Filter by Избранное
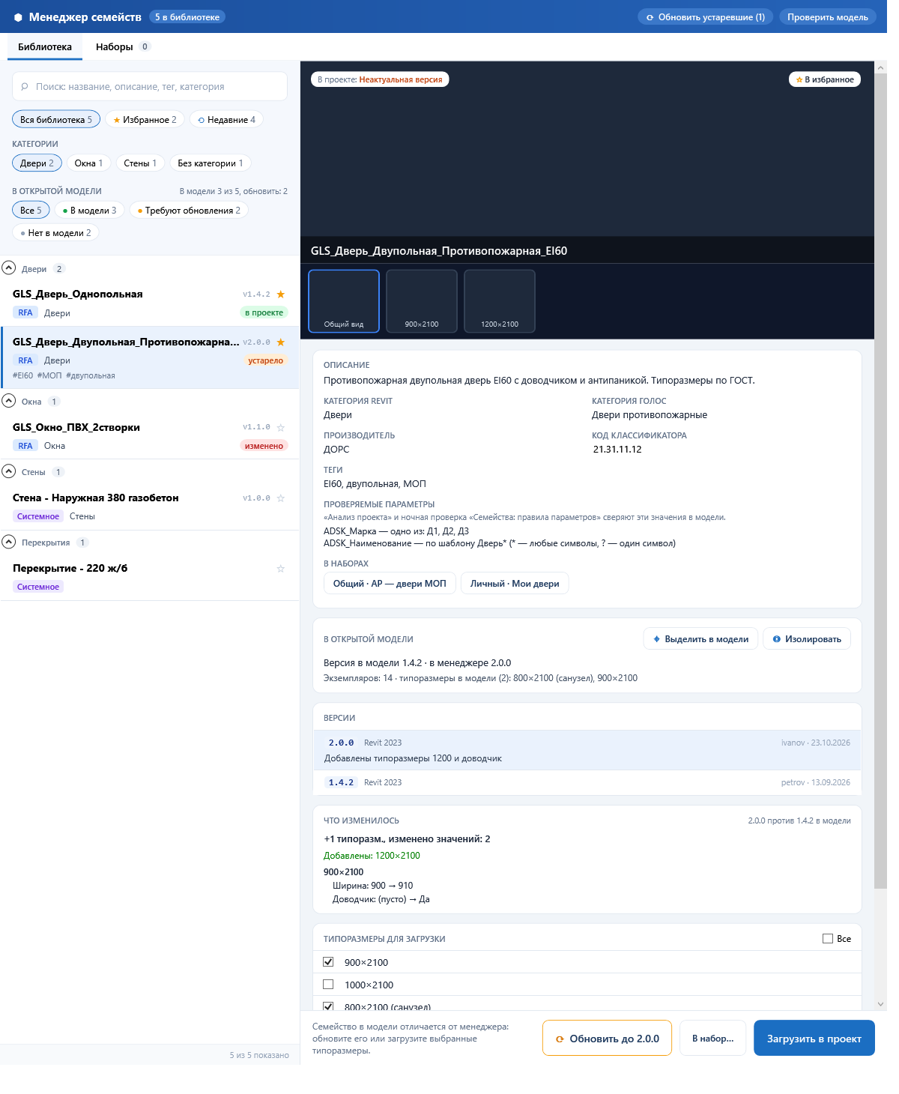Screen dimensions: 899x1094 145,119
